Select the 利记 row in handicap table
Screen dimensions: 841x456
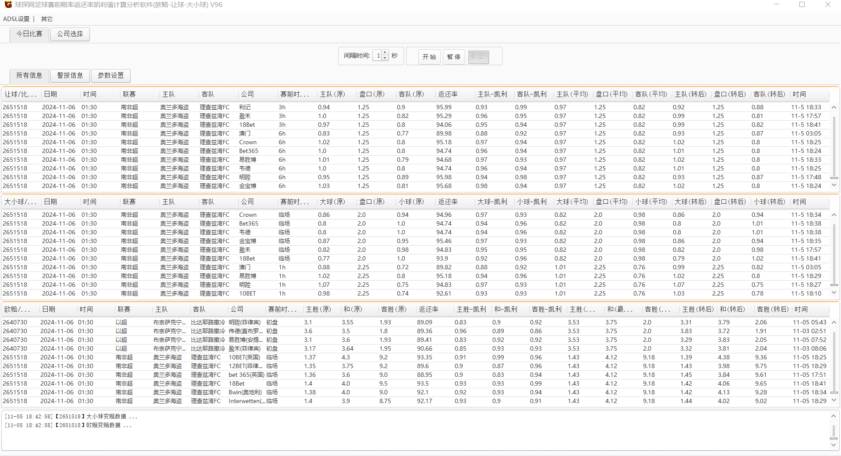pyautogui.click(x=415, y=107)
